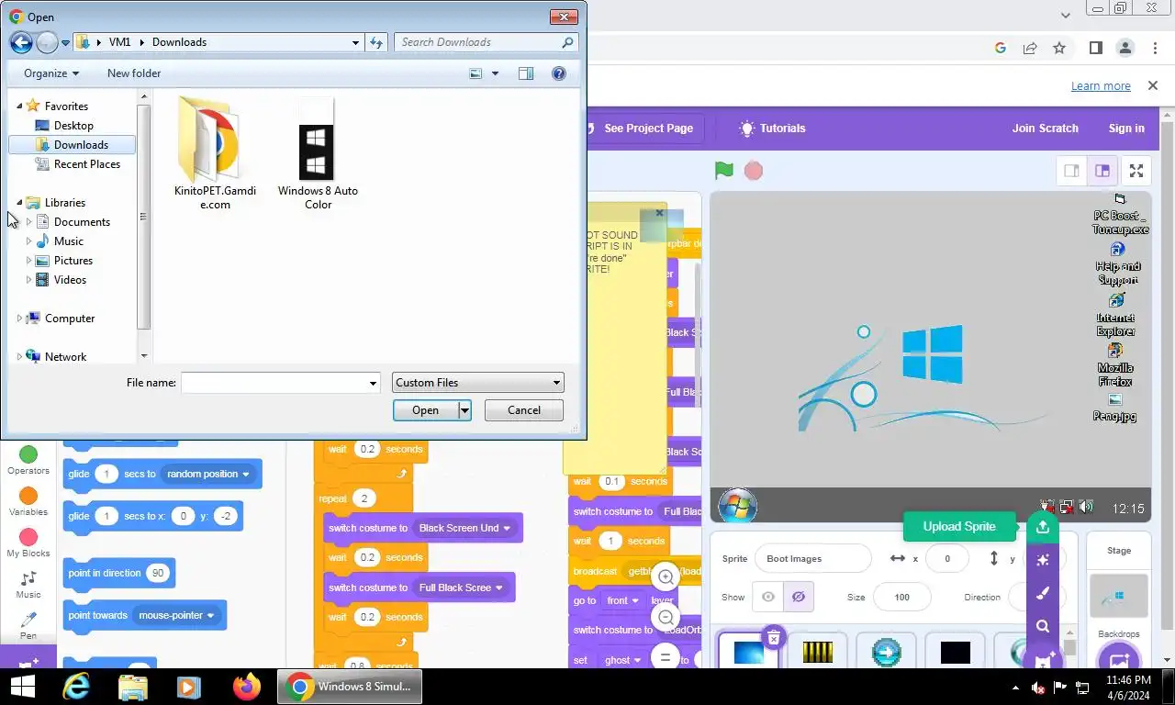
Task: Expand the Documents library node
Action: [29, 222]
